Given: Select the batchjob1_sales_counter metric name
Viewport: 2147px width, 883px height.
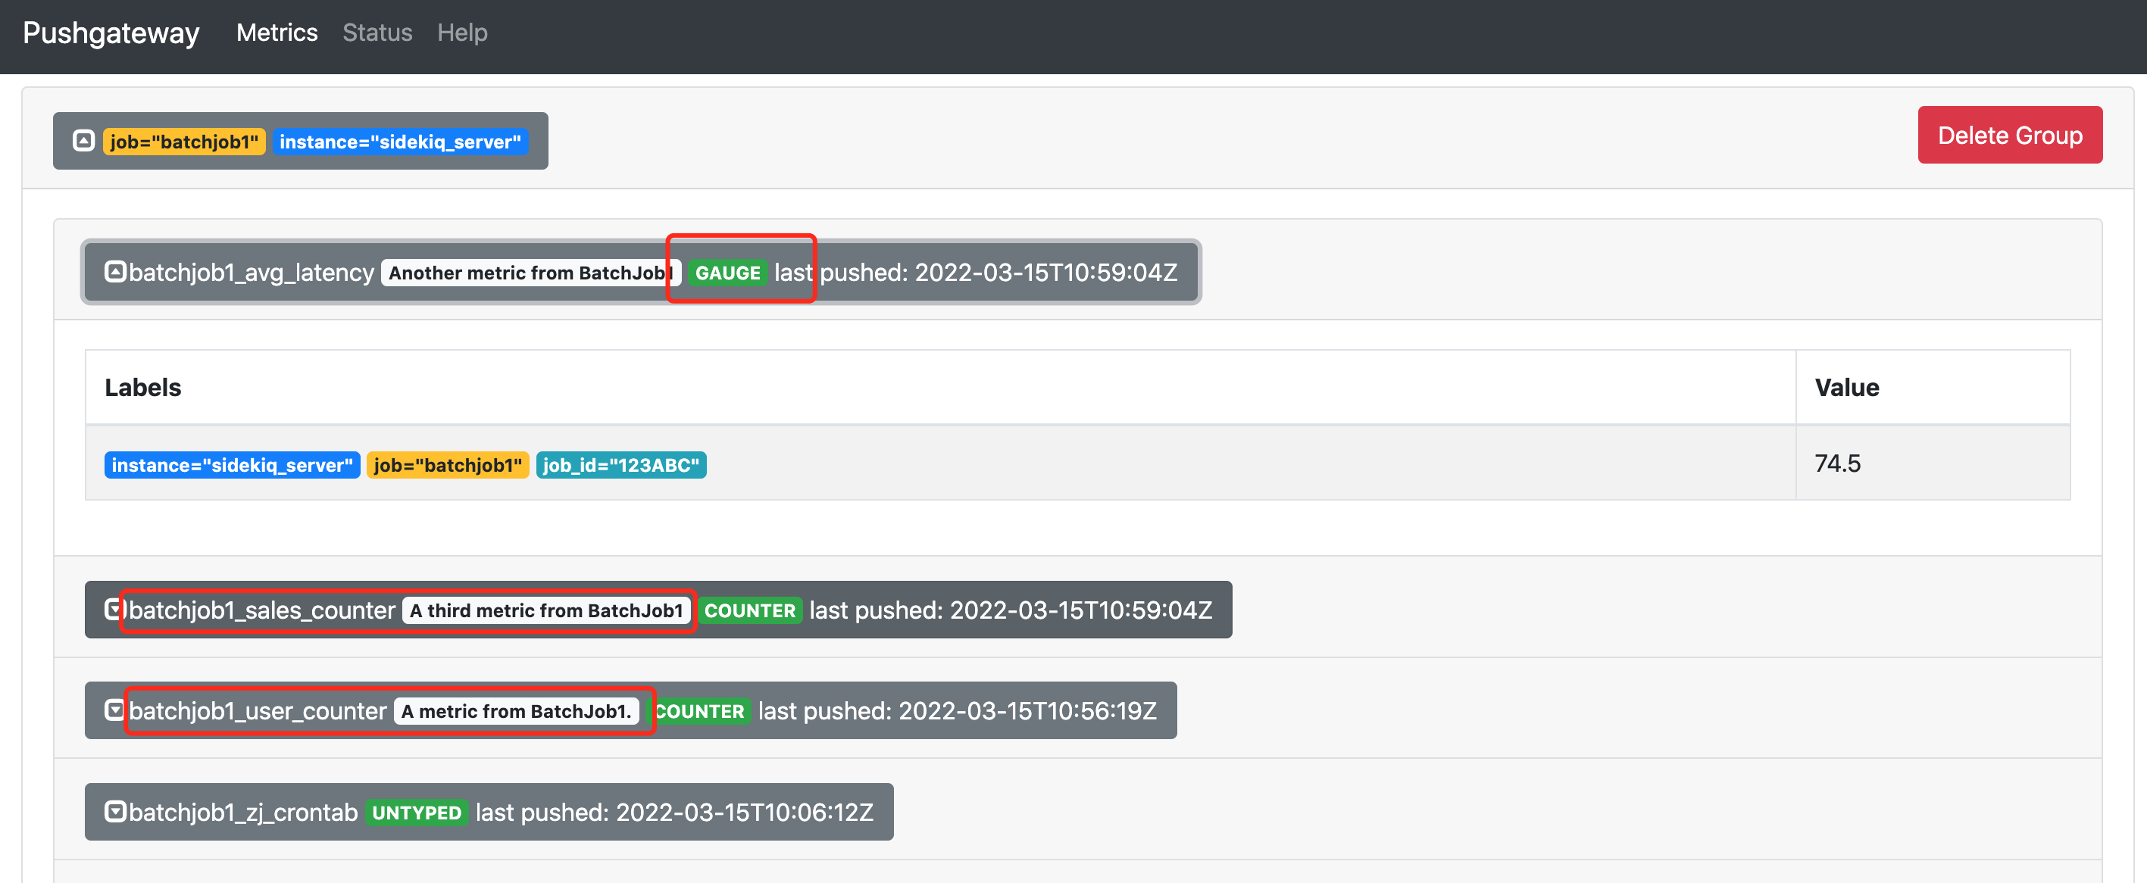Looking at the screenshot, I should 261,610.
